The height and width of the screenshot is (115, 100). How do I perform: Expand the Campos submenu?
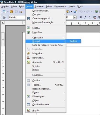click(46, 15)
